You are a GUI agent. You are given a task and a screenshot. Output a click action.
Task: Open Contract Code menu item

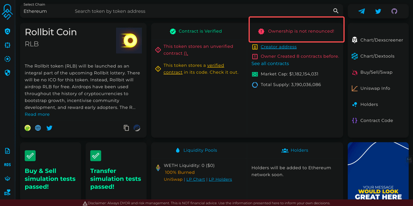[x=376, y=120]
